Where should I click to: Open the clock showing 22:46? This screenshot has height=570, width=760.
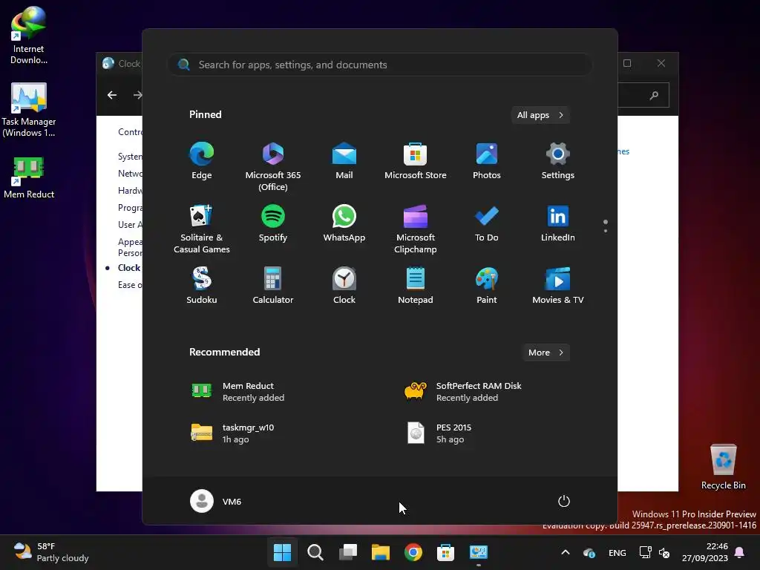pos(705,552)
